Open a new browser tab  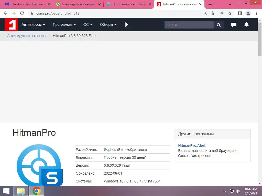point(210,4)
